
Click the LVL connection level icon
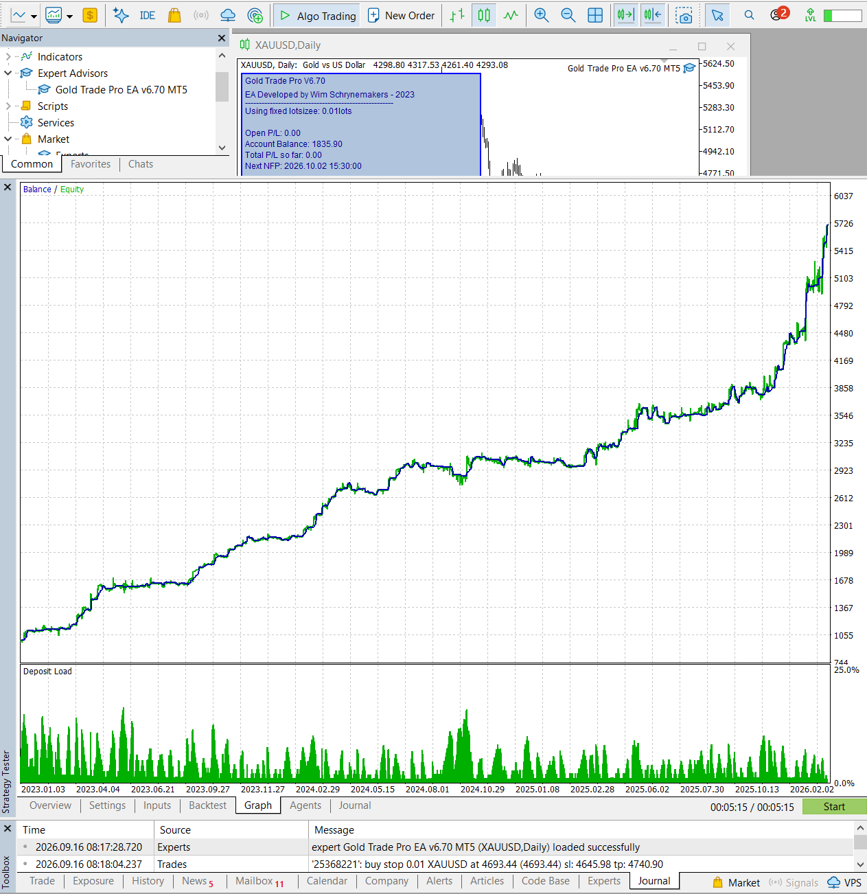click(811, 15)
